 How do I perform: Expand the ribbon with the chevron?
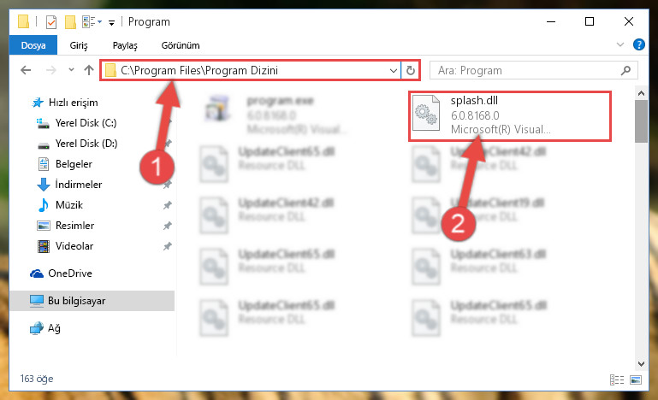coord(619,44)
